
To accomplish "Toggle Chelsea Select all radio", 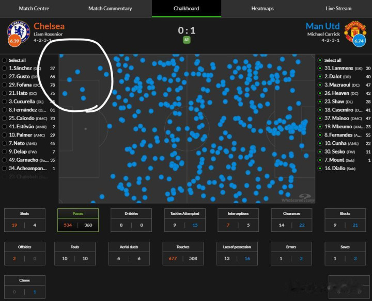I will tap(4, 60).
